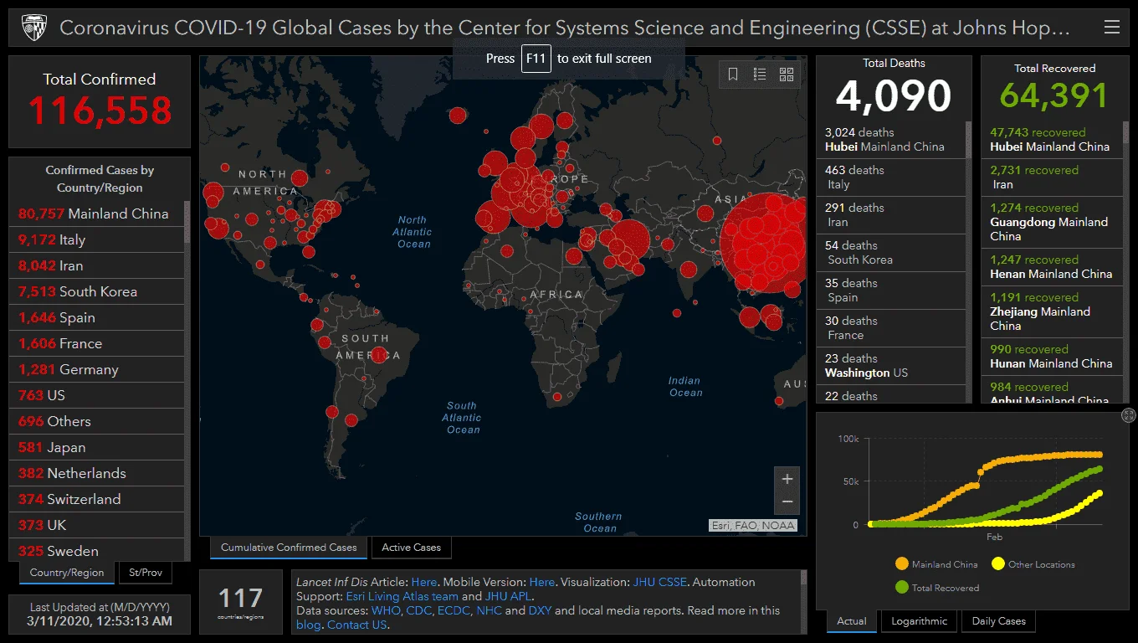
Task: Open the Mobile Version Here link
Action: pyautogui.click(x=542, y=582)
